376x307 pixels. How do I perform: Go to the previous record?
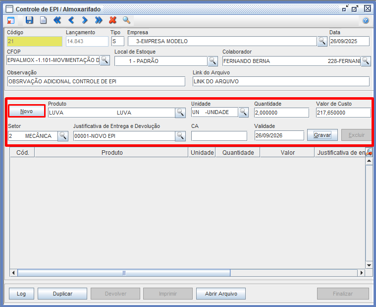pos(71,20)
